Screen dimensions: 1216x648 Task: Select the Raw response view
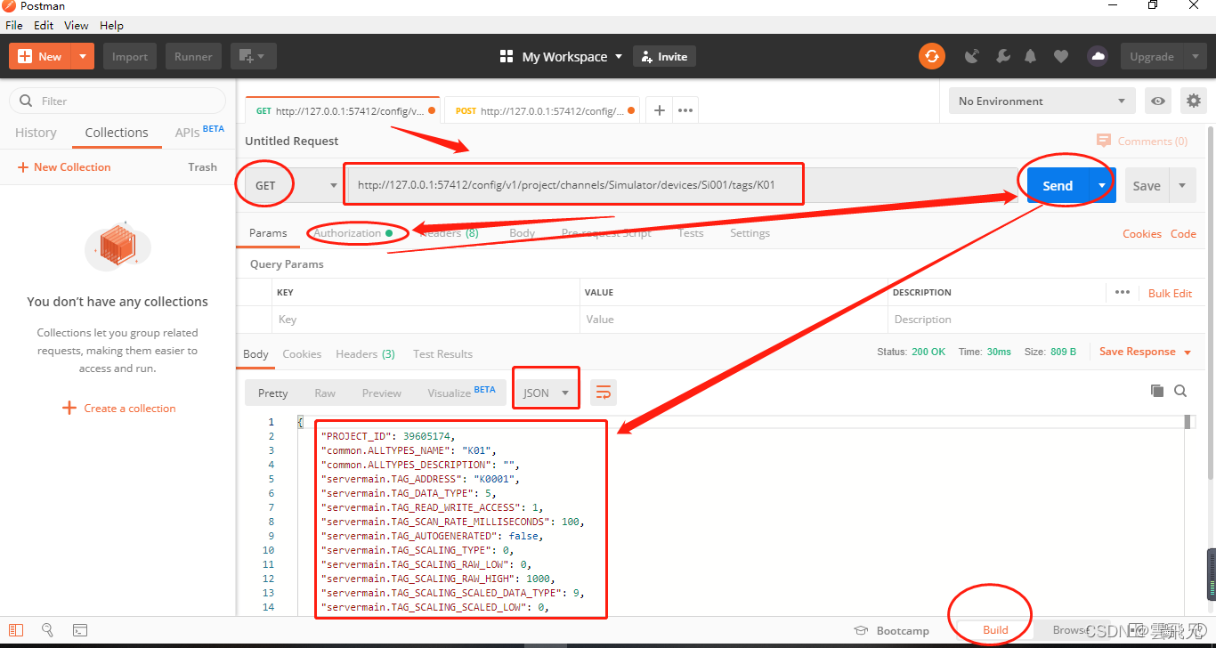(325, 393)
